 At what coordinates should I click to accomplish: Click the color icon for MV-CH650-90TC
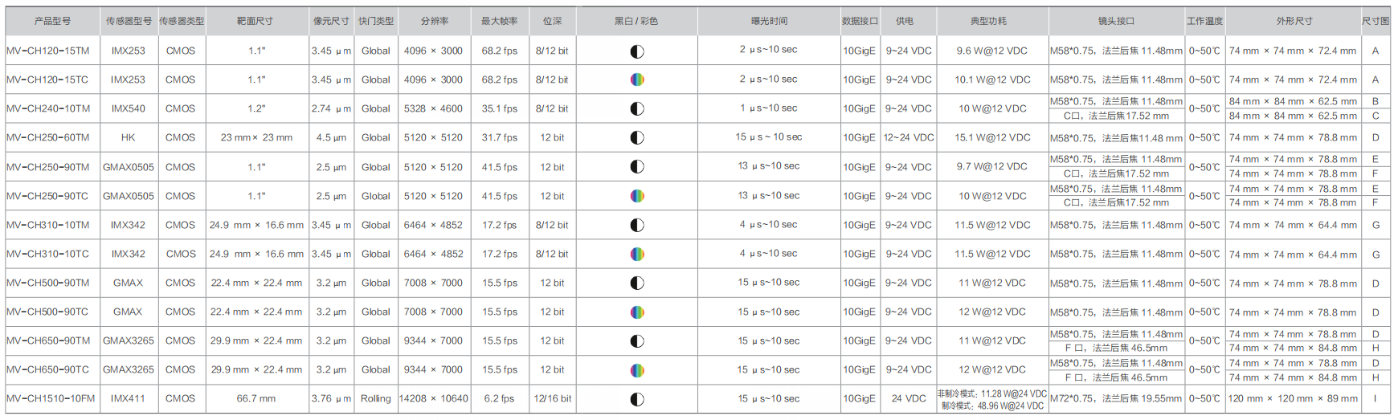[x=637, y=369]
